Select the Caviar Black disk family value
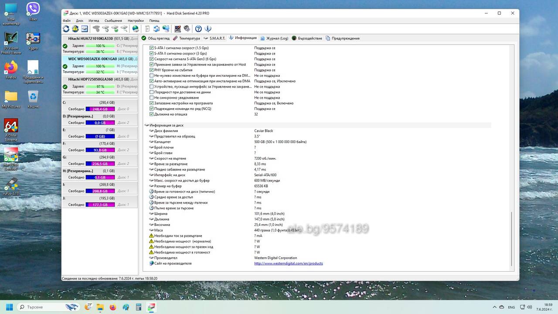Screen dimensions: 558x314 pos(264,131)
